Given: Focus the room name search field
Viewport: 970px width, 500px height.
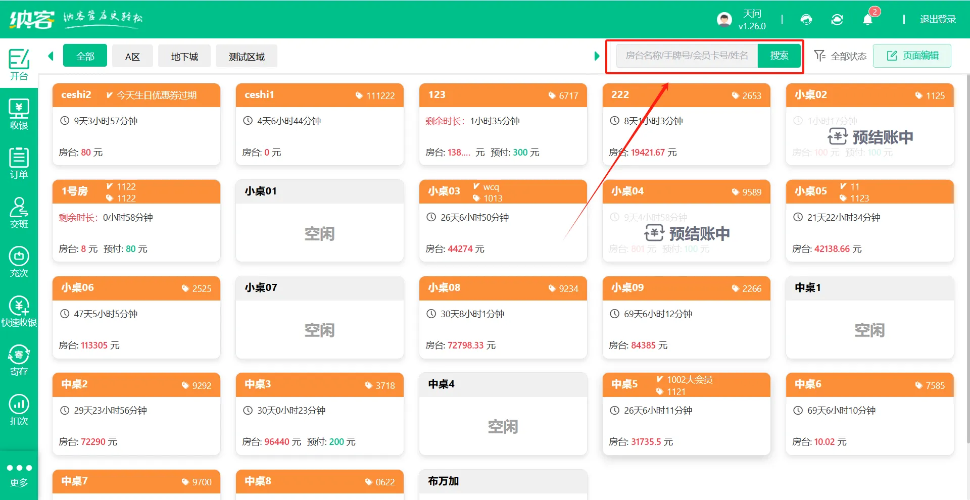Looking at the screenshot, I should (687, 56).
